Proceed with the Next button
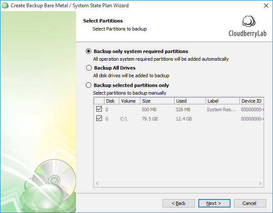273x213 pixels. pyautogui.click(x=214, y=203)
